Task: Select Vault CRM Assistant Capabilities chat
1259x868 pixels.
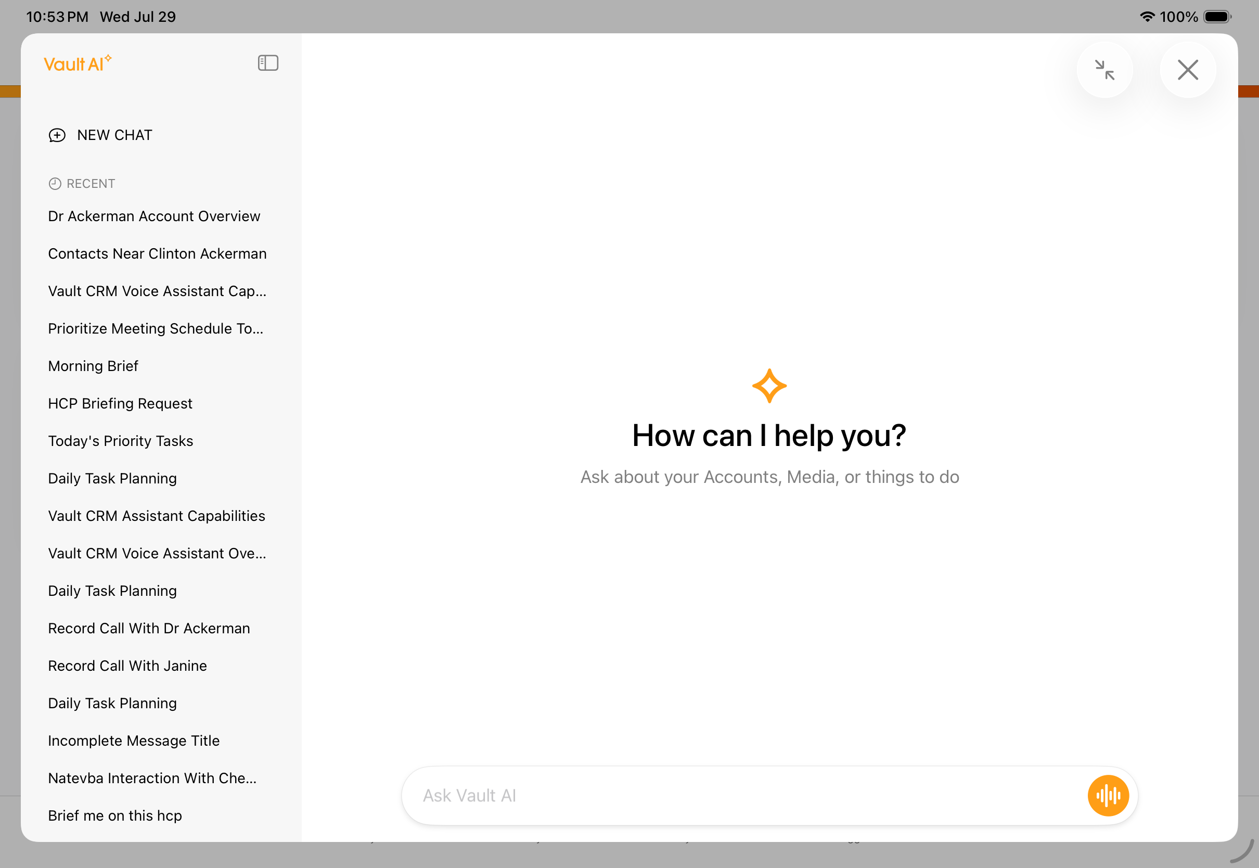Action: click(x=157, y=517)
